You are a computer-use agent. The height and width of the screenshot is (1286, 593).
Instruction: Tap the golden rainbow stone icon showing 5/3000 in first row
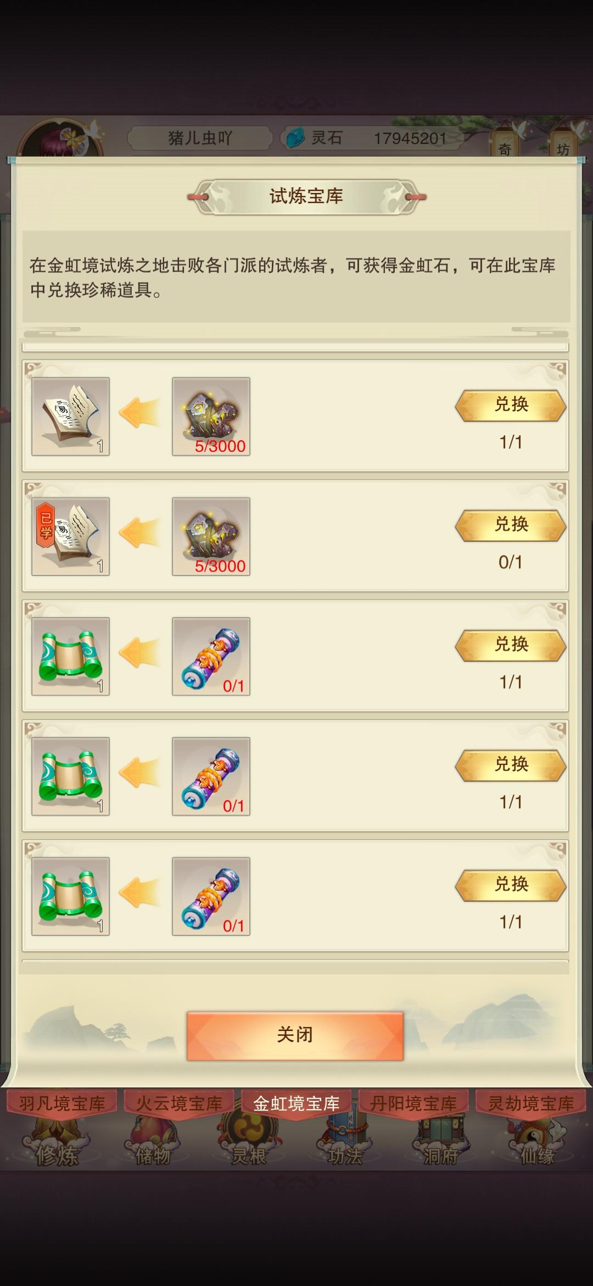click(211, 416)
